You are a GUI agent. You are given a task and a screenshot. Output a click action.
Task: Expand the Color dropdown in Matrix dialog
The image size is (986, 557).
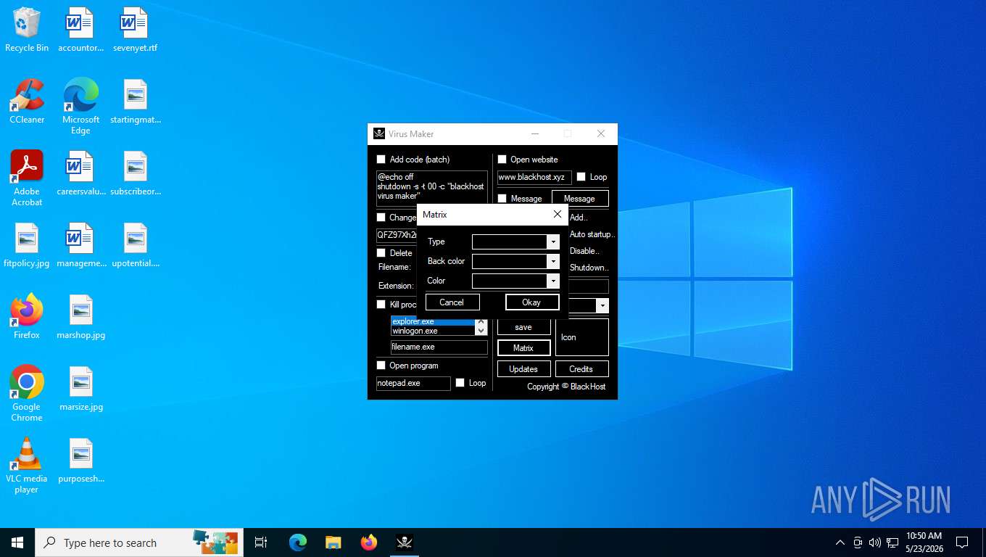pyautogui.click(x=553, y=281)
